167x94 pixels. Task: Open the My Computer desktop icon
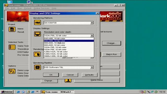tap(10, 2)
